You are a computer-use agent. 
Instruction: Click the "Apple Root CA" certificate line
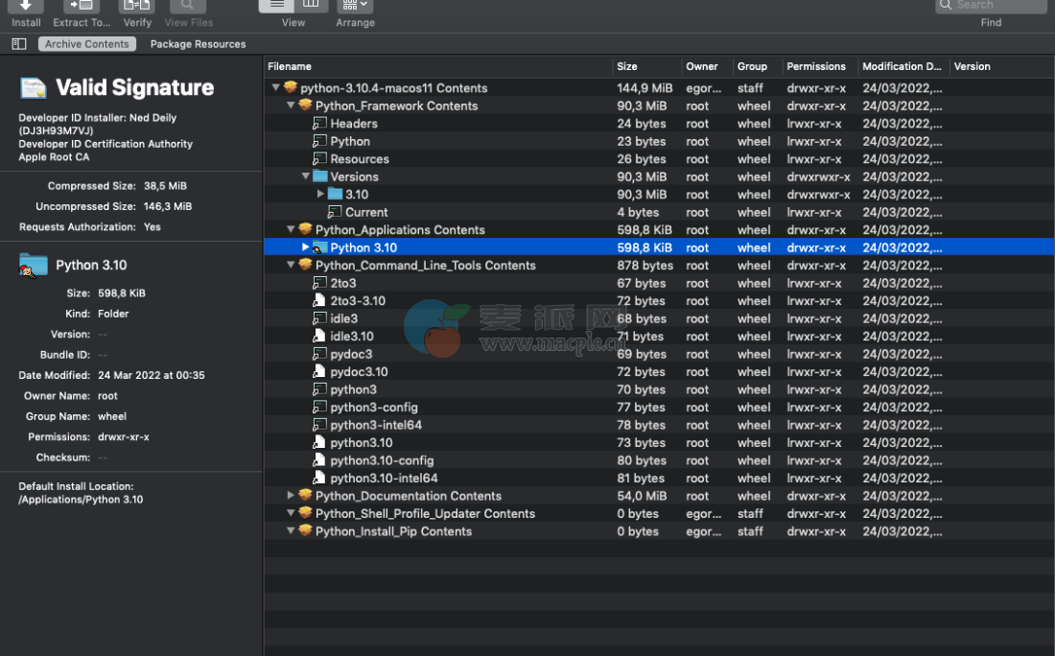coord(54,156)
